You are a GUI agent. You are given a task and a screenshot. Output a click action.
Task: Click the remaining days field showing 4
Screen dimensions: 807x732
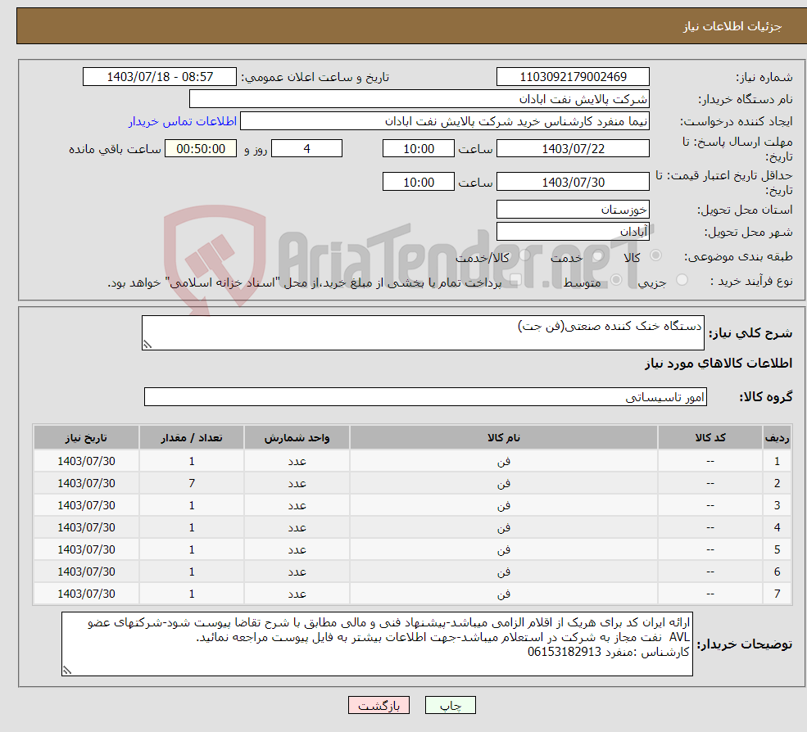tap(306, 149)
